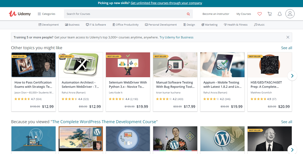Select the IT & Software category
This screenshot has height=154, width=303.
click(96, 25)
